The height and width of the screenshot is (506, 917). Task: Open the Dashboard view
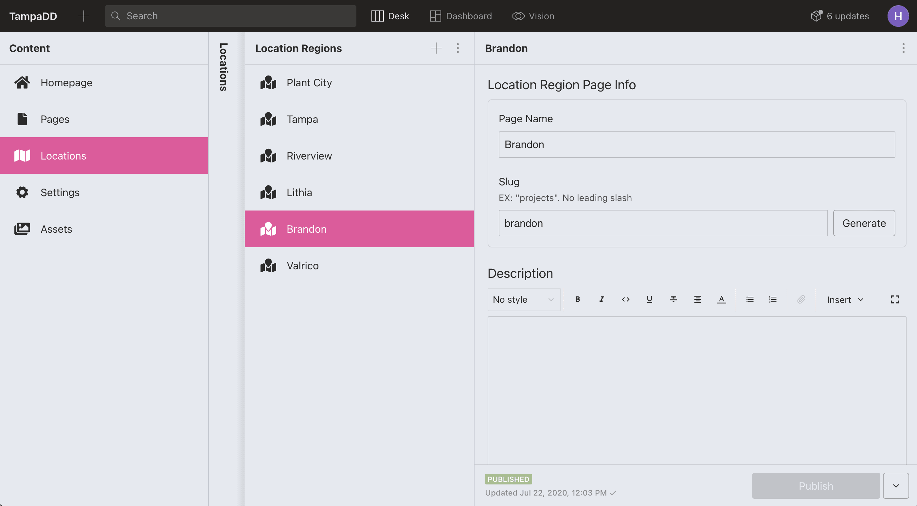[x=461, y=16]
